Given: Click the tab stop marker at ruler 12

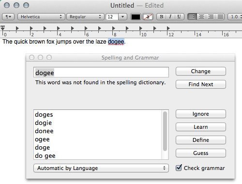Looking at the screenshot, I should point(168,29).
